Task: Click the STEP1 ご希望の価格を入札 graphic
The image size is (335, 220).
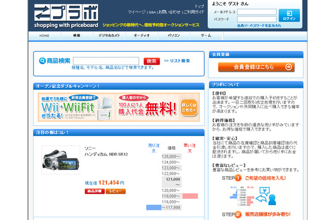Action: (254, 178)
